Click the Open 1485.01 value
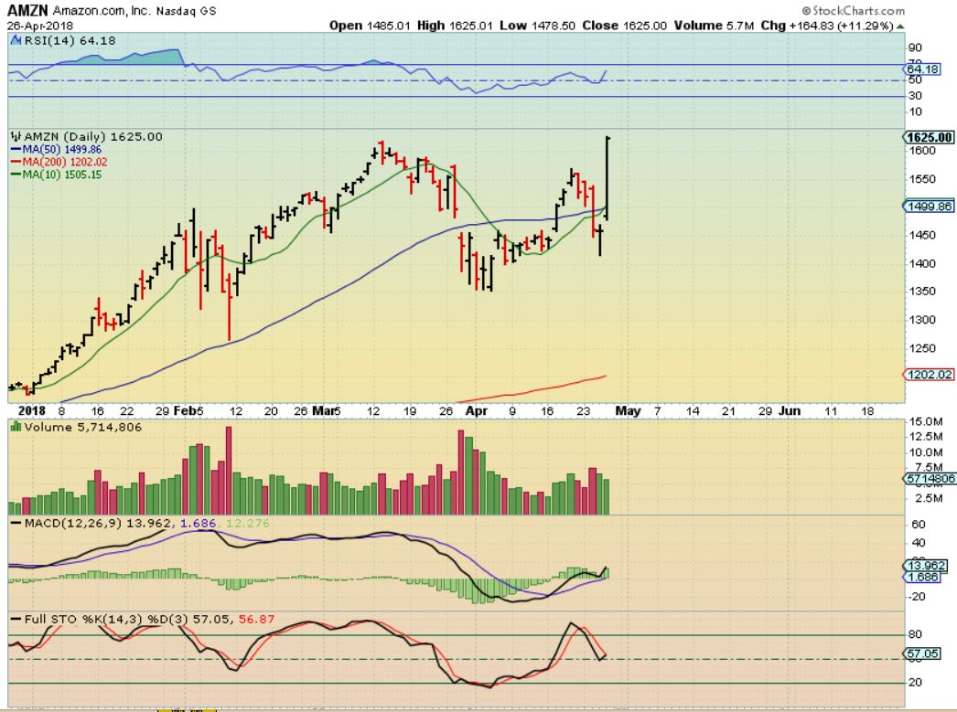 click(371, 26)
